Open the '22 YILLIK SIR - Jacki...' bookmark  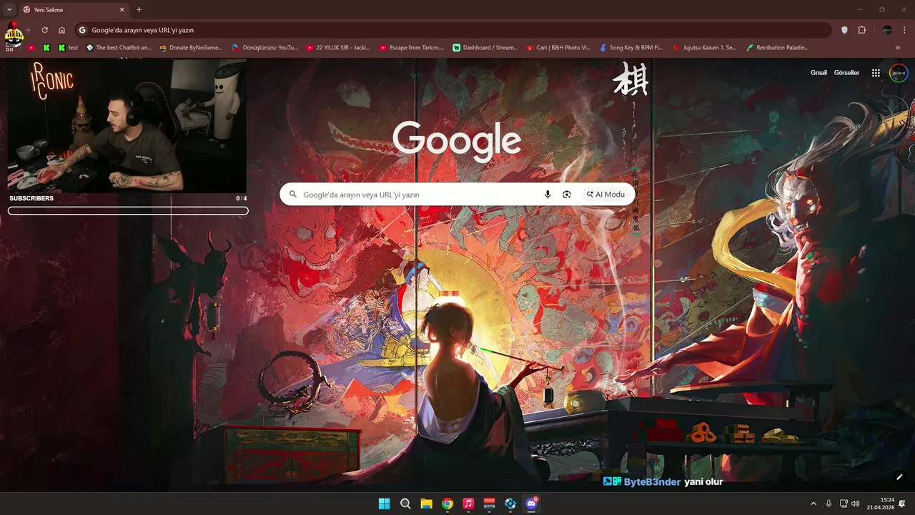338,48
